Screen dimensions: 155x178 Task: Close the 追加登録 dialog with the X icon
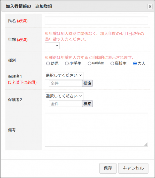coord(150,7)
